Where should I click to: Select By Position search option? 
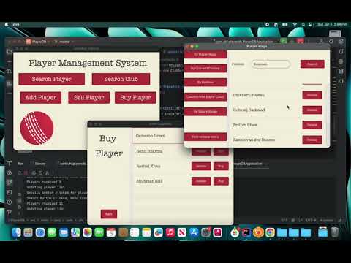pos(205,83)
